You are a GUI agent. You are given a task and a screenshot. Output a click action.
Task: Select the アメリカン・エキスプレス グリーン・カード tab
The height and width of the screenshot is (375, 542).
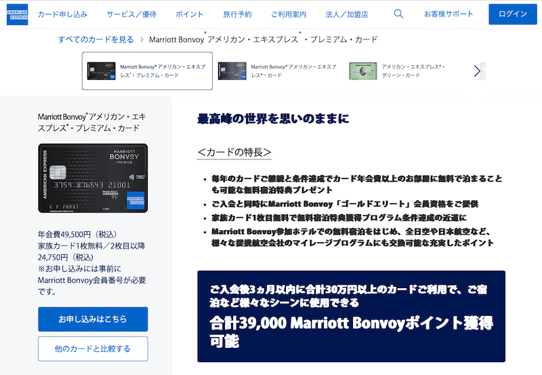398,71
